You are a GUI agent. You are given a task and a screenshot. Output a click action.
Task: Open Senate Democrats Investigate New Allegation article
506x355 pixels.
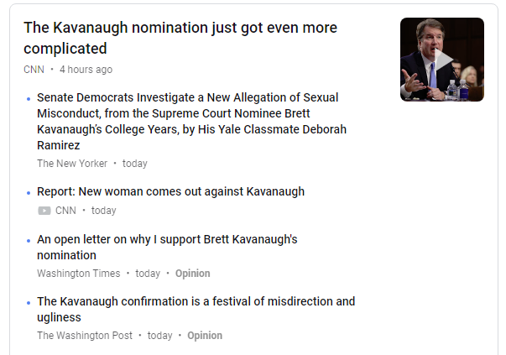191,121
